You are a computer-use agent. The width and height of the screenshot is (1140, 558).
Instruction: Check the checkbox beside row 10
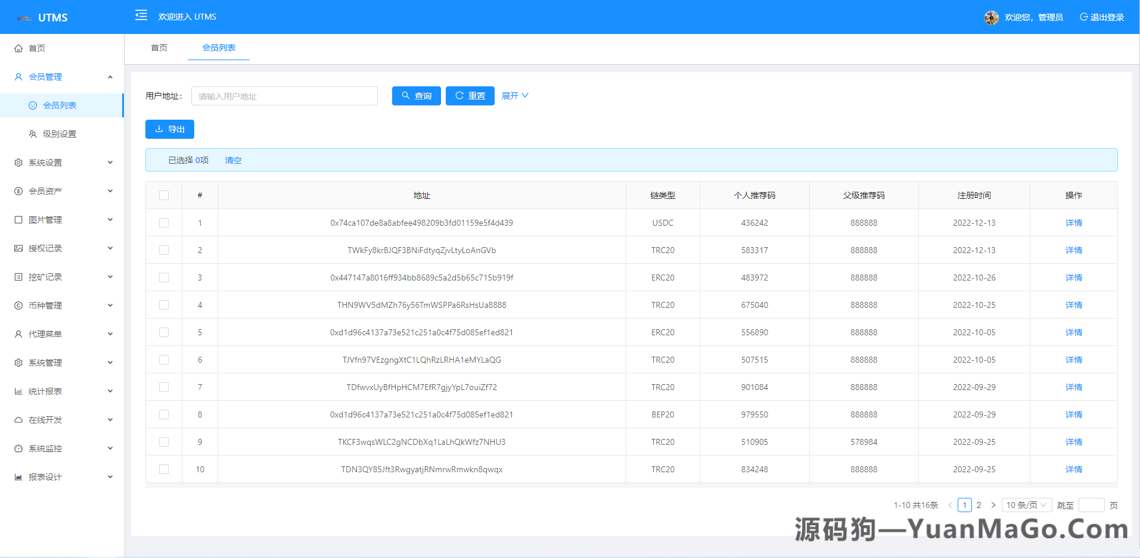click(164, 469)
